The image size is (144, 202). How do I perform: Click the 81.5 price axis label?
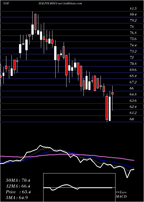133,9
